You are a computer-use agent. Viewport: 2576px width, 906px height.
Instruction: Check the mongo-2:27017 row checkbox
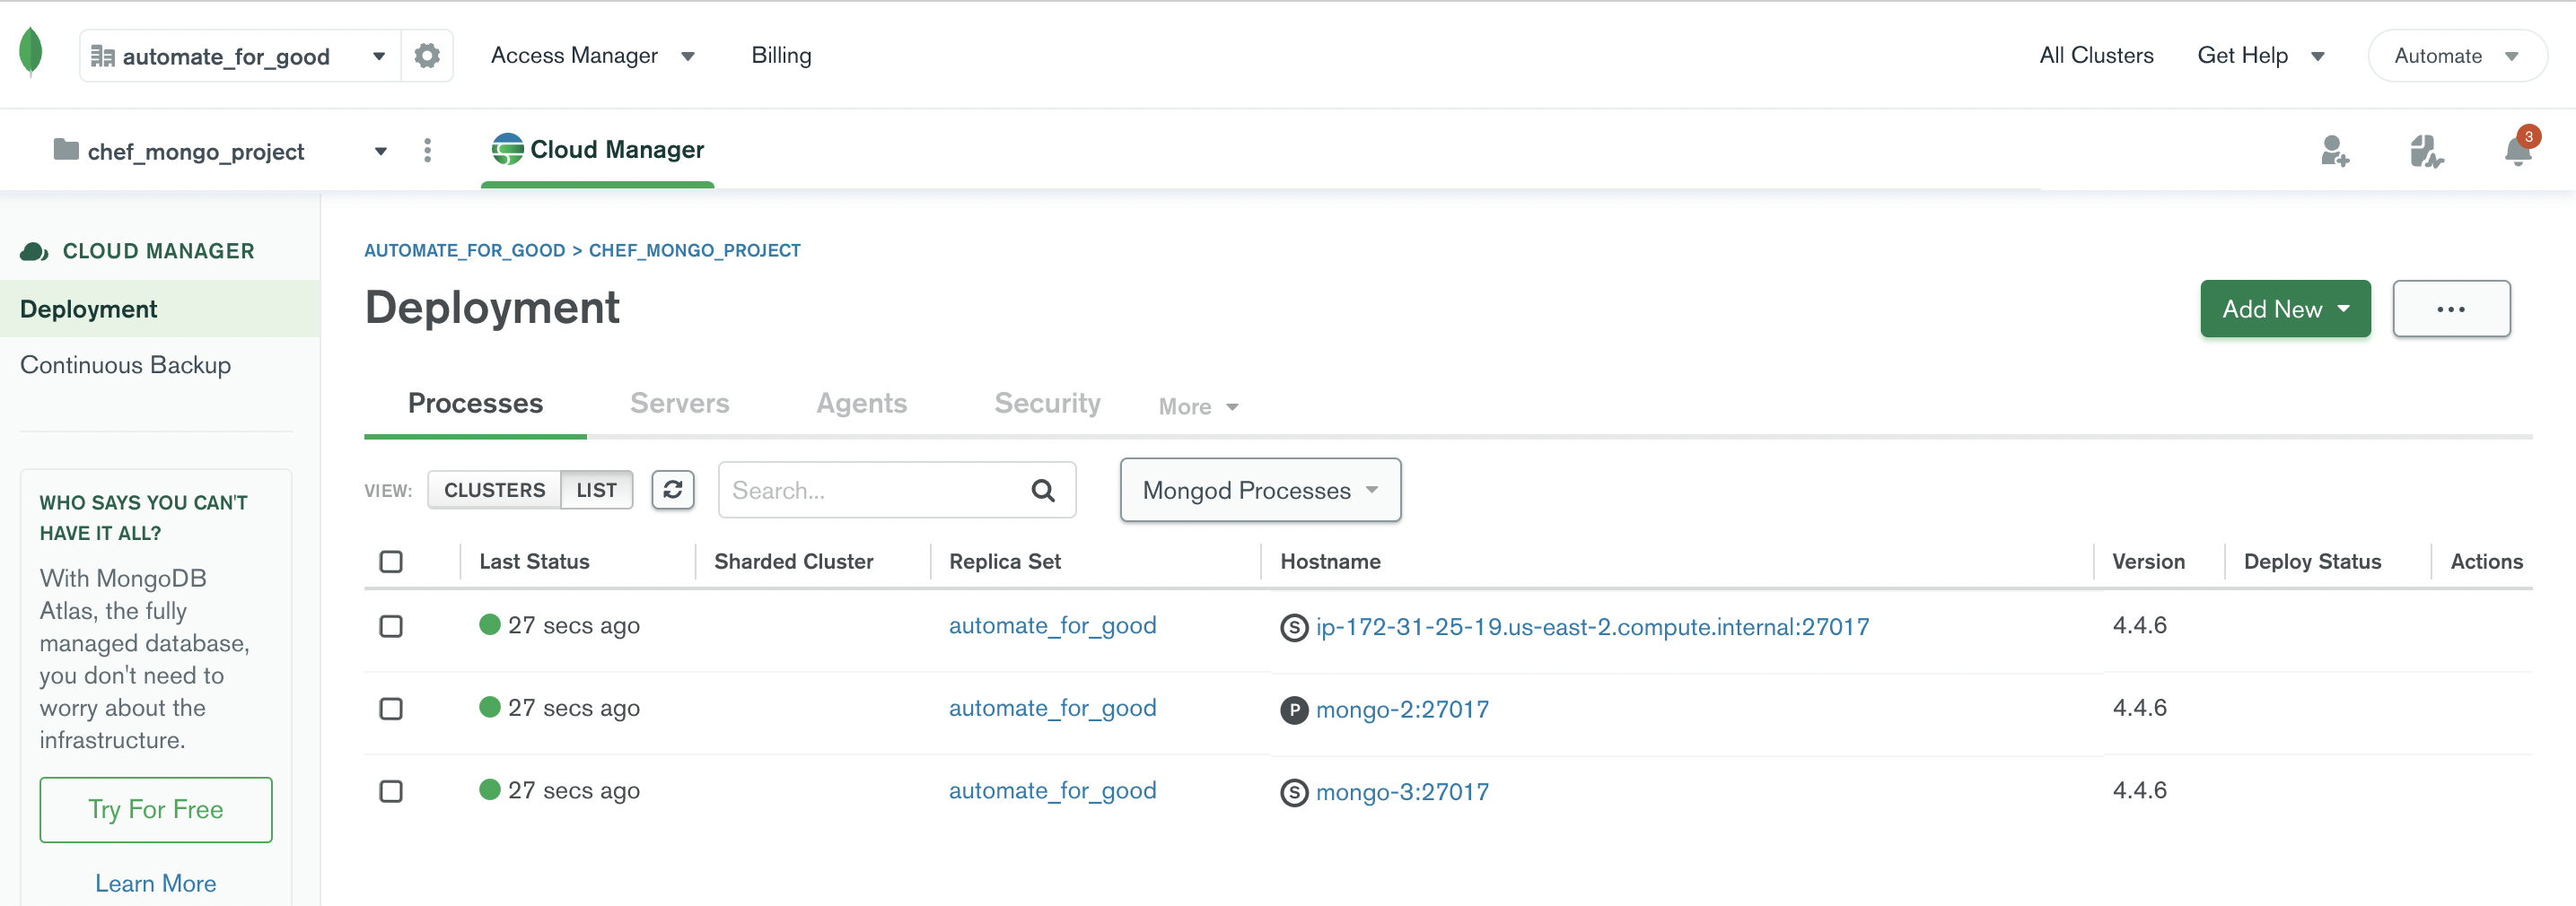tap(391, 710)
